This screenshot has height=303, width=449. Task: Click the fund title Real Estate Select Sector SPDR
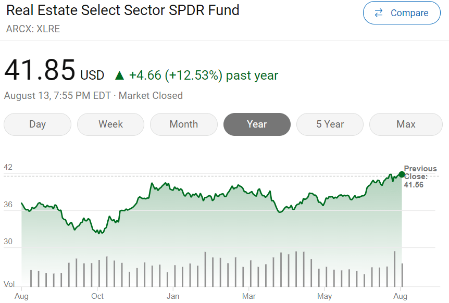coord(123,10)
